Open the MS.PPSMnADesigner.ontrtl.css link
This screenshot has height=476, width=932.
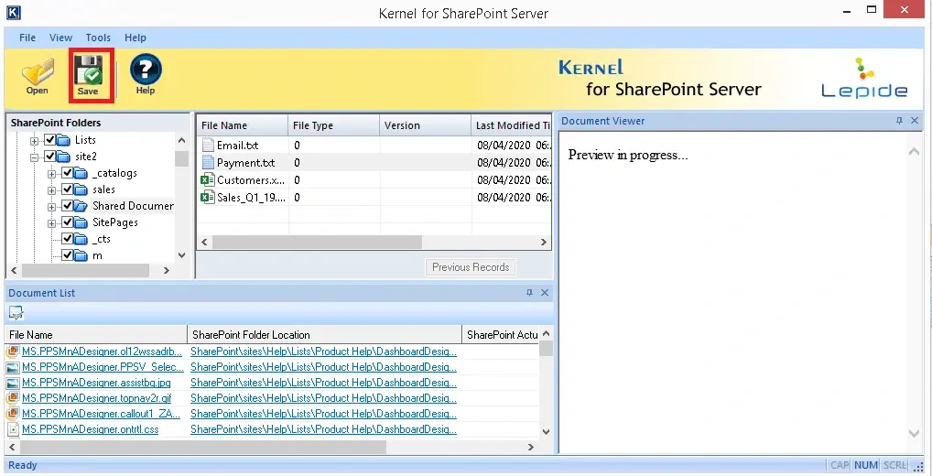coord(91,429)
